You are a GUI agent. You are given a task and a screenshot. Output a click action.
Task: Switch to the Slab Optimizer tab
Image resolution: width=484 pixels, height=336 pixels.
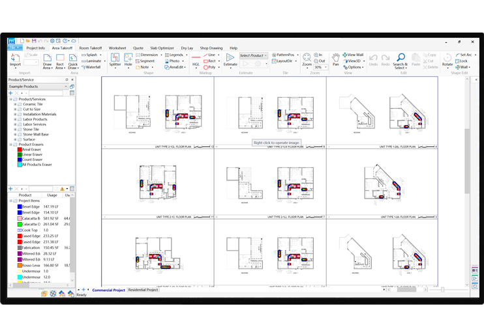162,48
